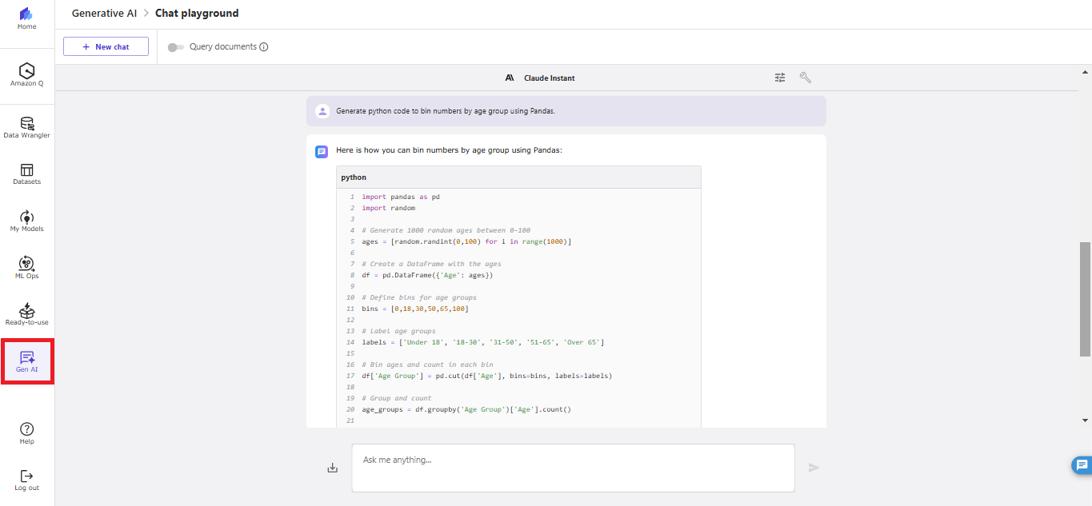
Task: Click the 'ages = [random.randint' code line
Action: [466, 241]
